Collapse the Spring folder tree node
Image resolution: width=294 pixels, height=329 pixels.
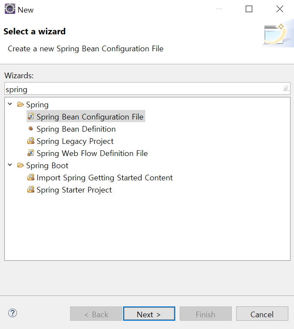pos(10,104)
